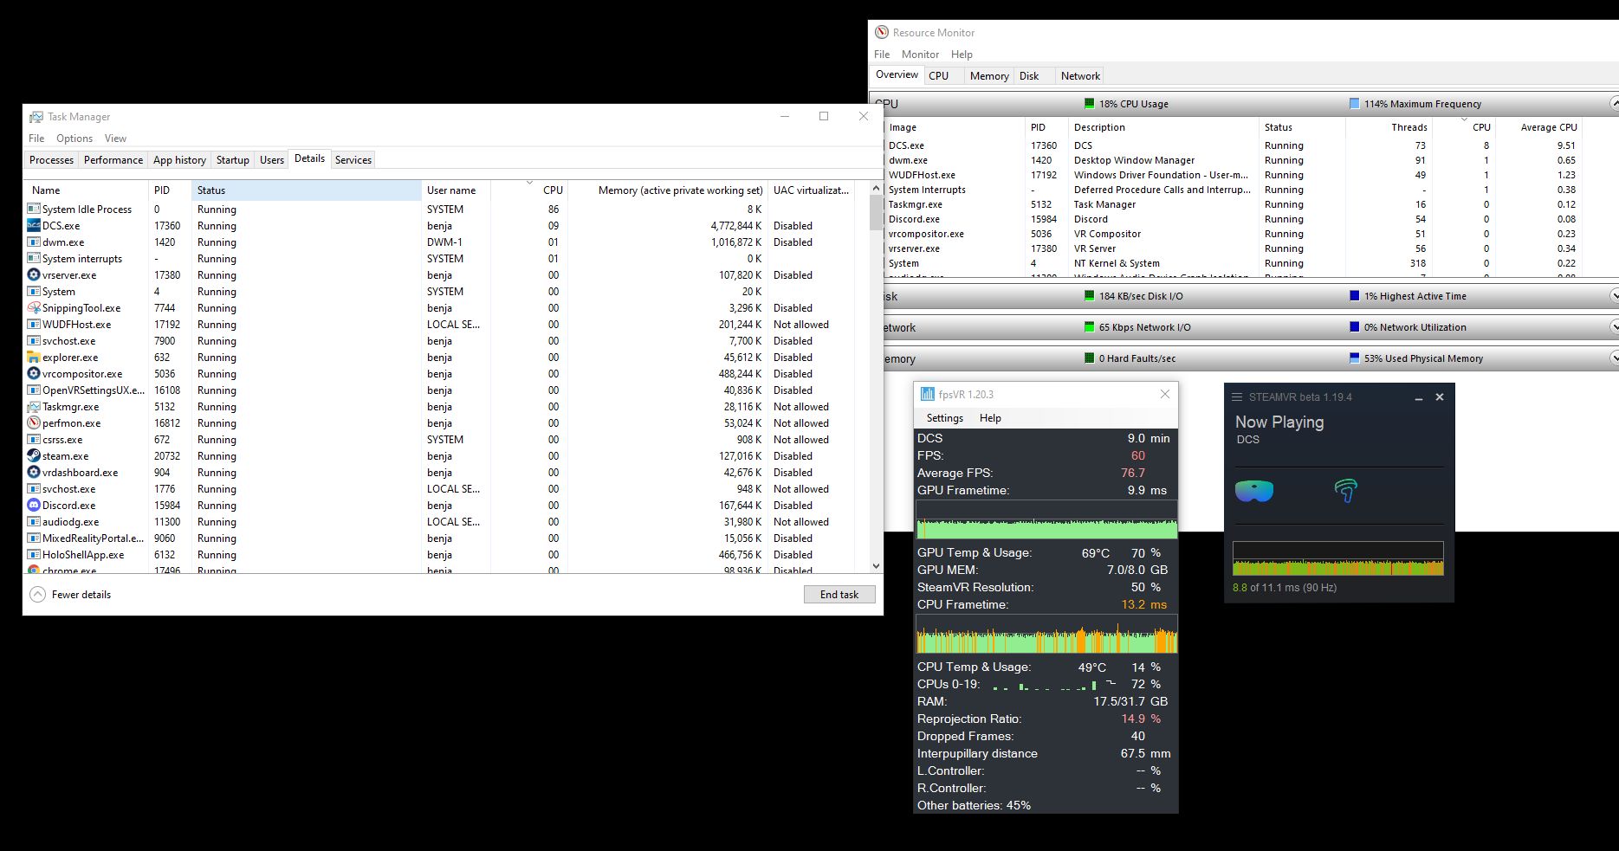The width and height of the screenshot is (1619, 851).
Task: Collapse details with Fewer details arrow
Action: (x=38, y=595)
